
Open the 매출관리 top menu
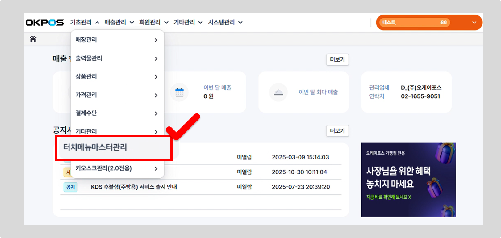[x=119, y=23]
